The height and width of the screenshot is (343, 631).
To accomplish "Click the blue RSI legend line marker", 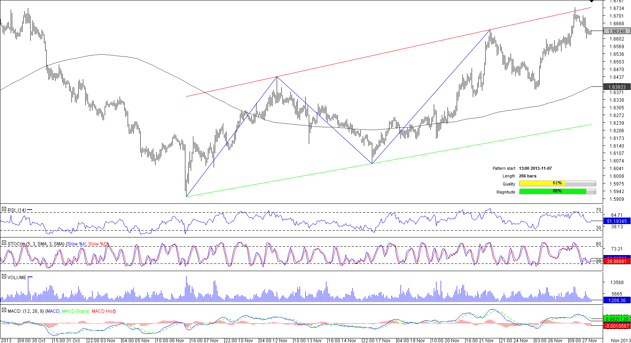I will pos(30,210).
